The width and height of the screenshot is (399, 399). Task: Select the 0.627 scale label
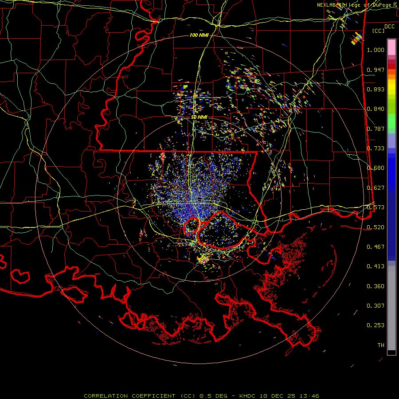click(x=376, y=188)
